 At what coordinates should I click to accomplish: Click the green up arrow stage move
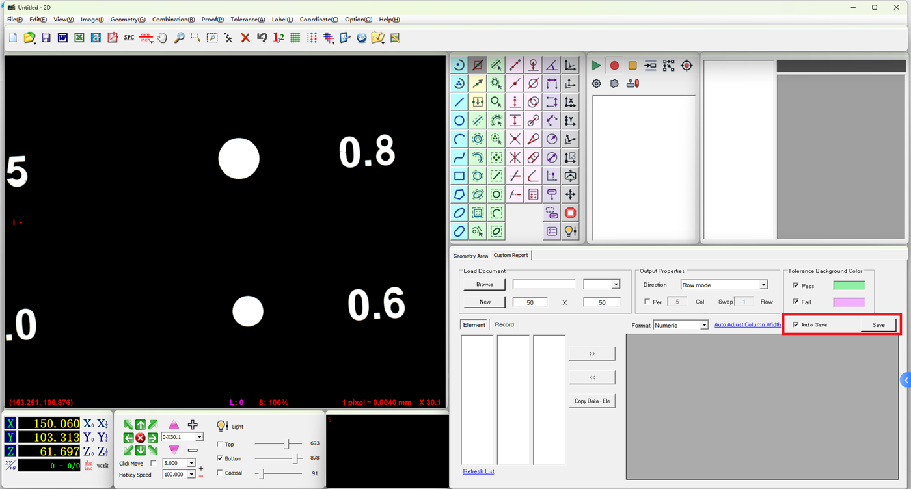click(141, 425)
